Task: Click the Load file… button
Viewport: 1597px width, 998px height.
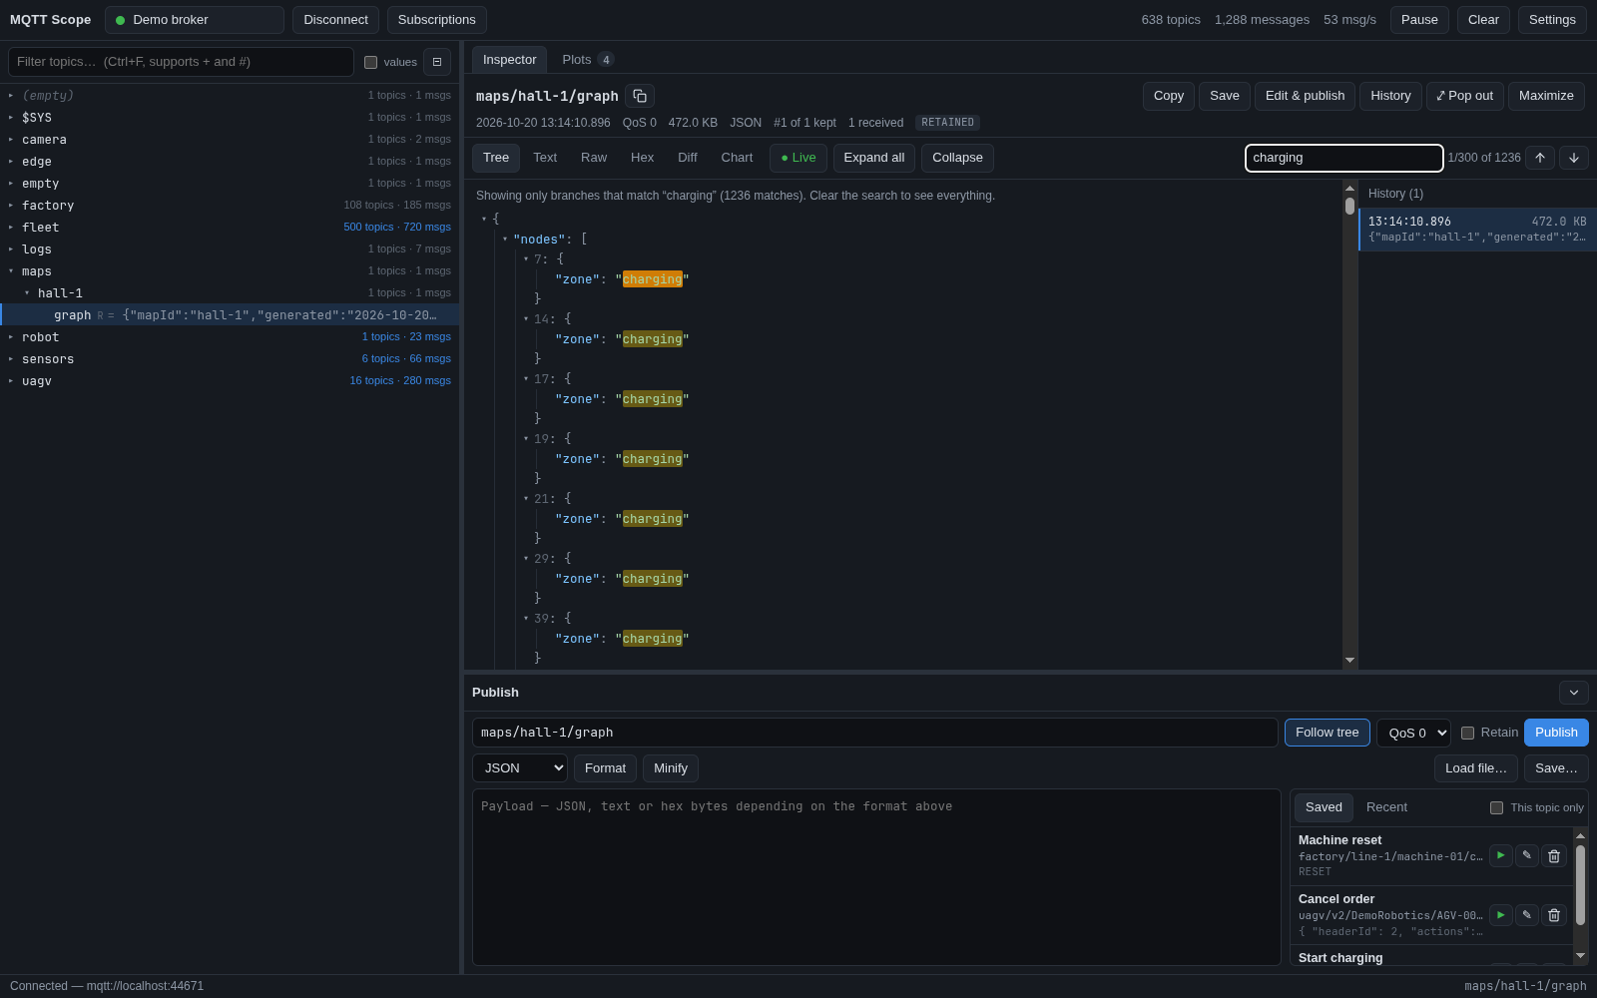Action: click(1475, 768)
